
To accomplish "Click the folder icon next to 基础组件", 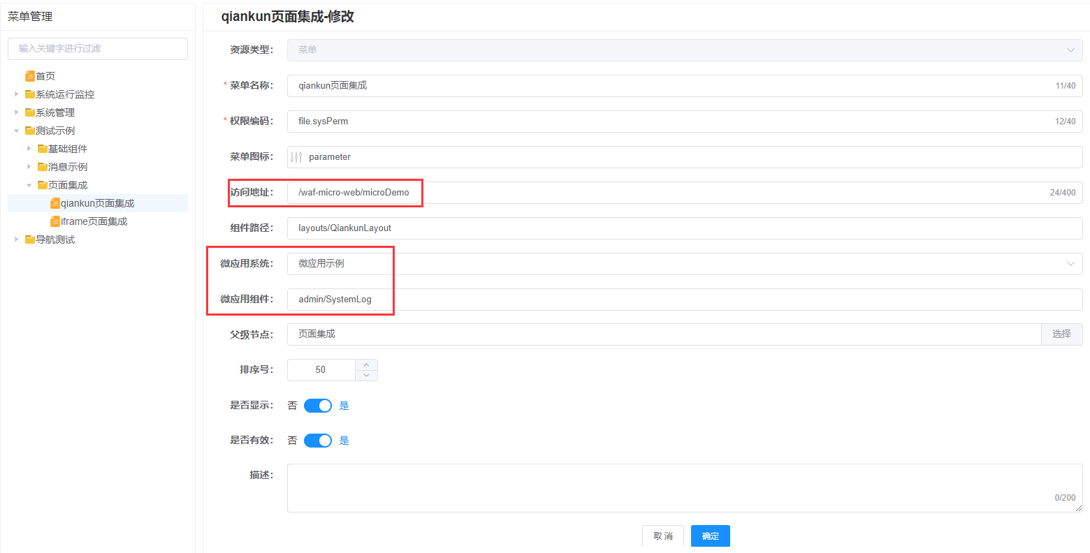I will click(43, 149).
